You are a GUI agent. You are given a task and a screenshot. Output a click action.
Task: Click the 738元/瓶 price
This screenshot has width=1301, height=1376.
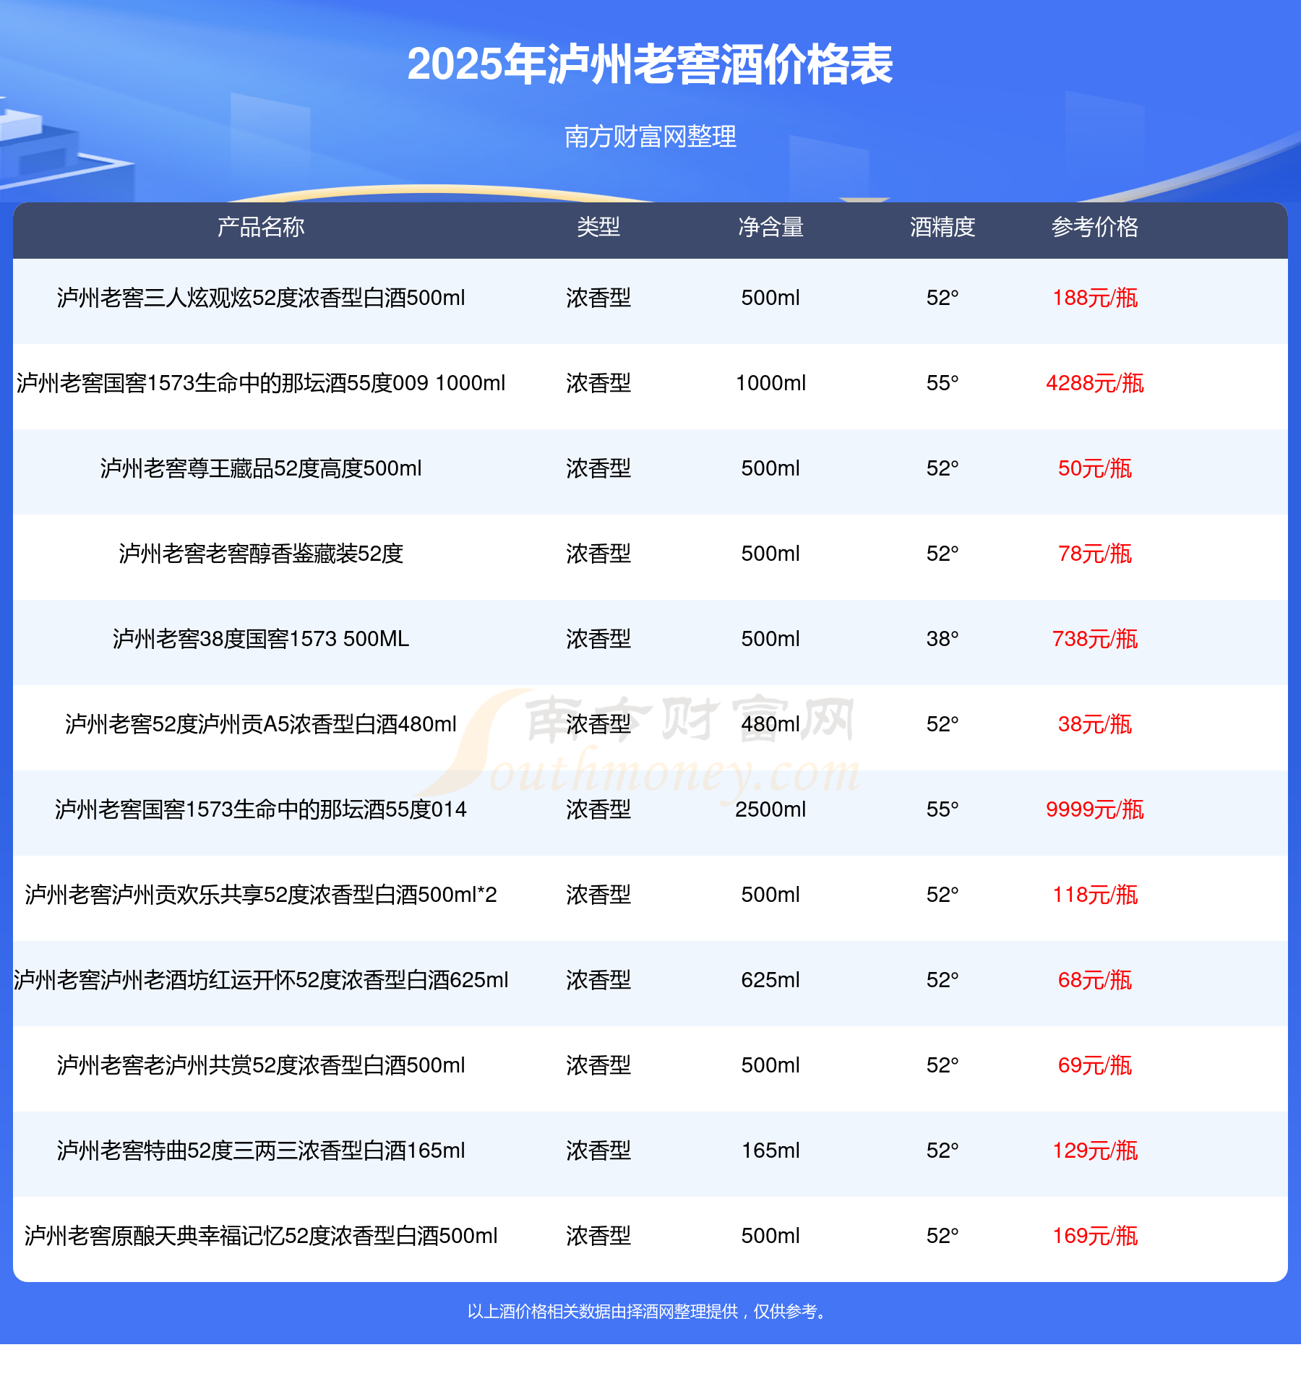pos(1095,639)
